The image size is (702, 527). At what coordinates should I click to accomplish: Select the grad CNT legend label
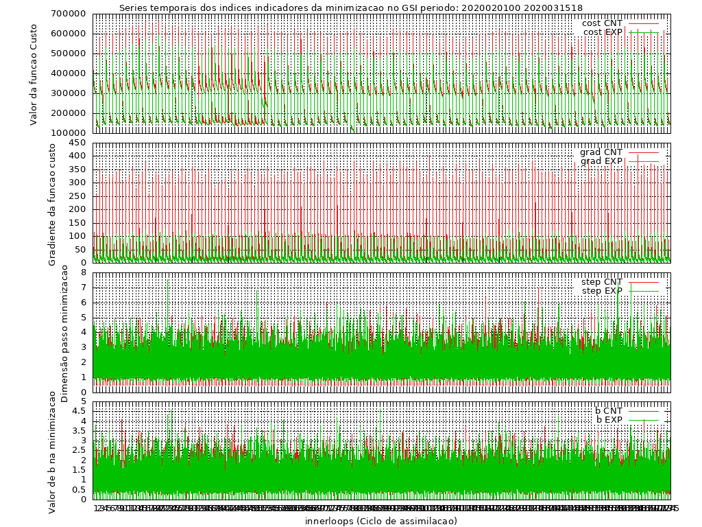[x=601, y=152]
